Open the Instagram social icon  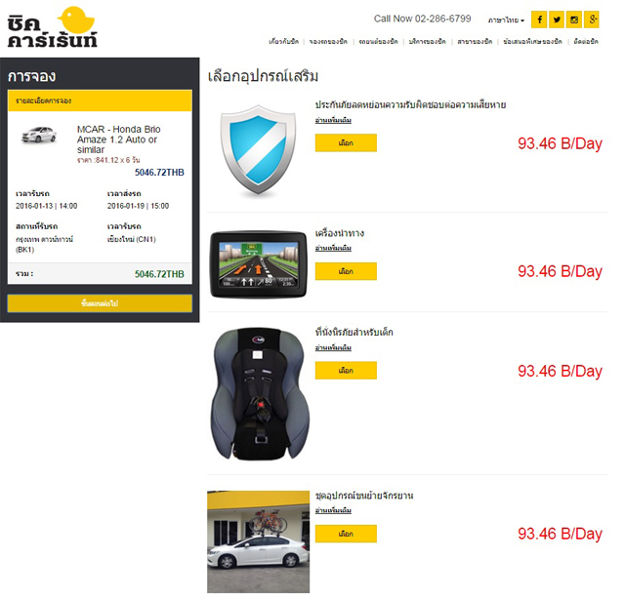pos(574,20)
